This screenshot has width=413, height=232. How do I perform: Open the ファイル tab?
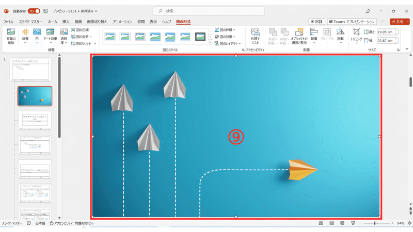coord(8,22)
